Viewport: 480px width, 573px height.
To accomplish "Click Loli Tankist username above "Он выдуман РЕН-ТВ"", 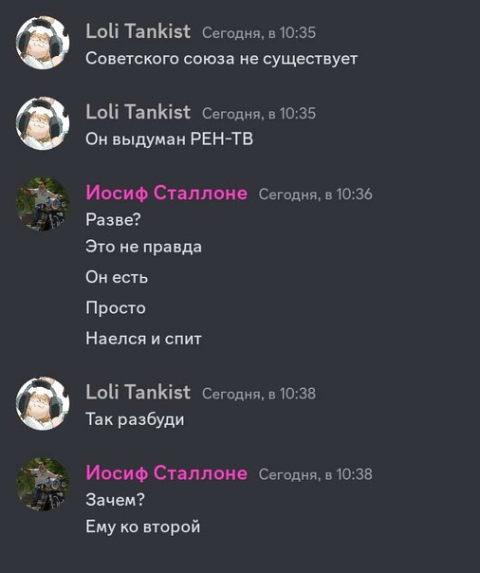I will click(x=138, y=112).
